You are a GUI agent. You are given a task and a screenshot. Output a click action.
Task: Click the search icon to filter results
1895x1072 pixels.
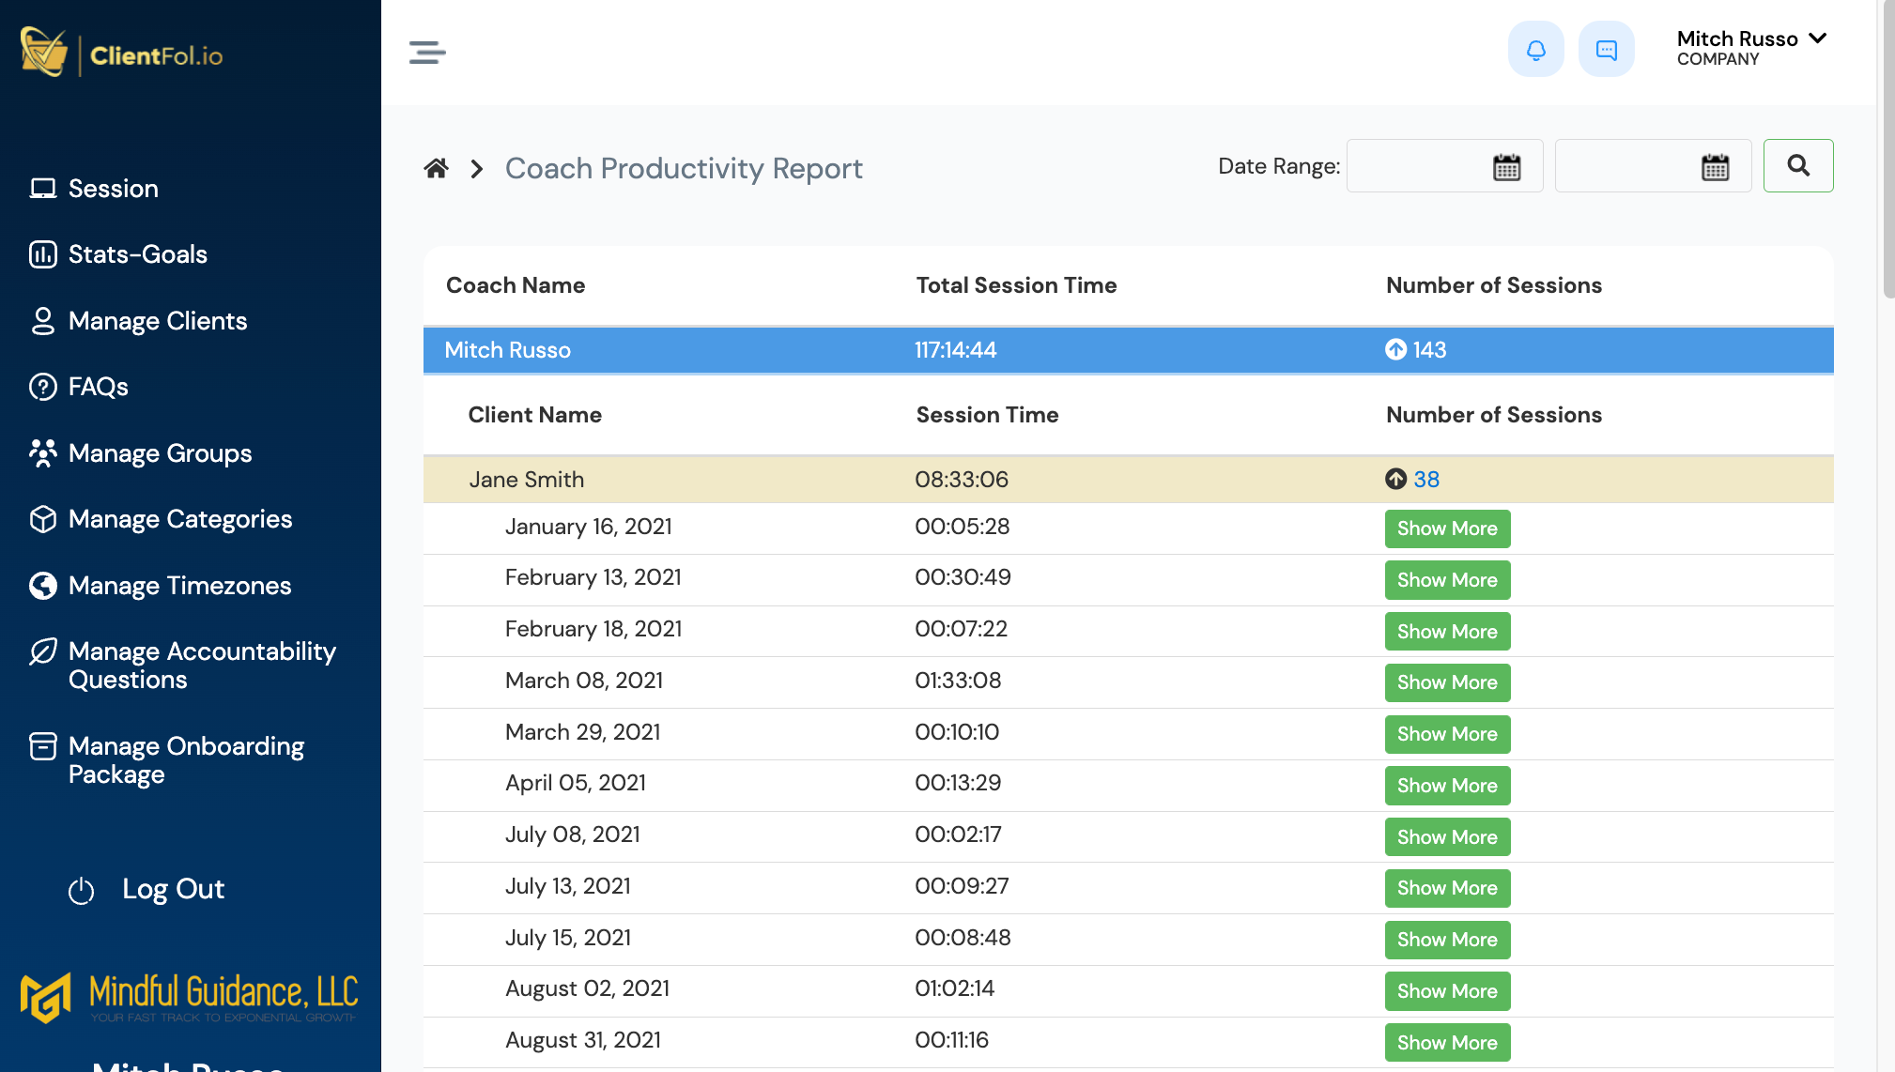(1796, 165)
